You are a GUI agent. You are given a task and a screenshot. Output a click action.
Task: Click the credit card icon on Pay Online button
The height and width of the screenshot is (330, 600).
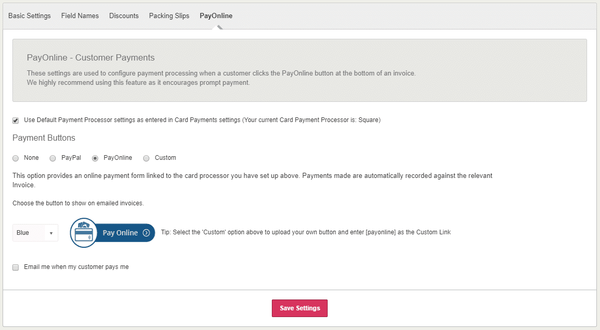point(83,233)
